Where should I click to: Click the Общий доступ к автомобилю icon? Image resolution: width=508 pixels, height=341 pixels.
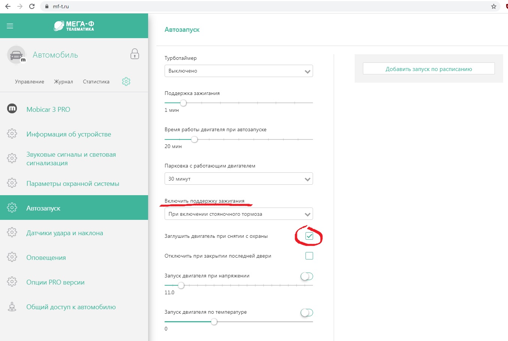[x=12, y=307]
